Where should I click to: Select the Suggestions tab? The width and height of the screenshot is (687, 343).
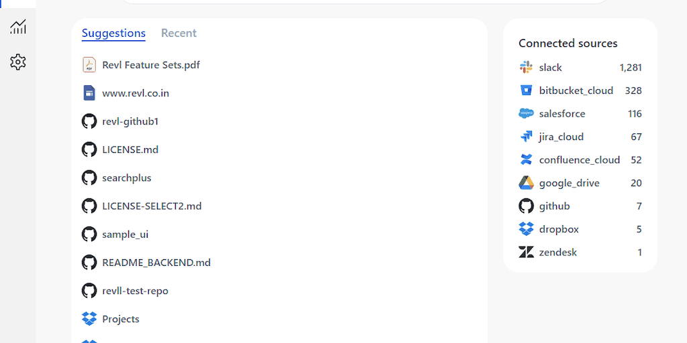tap(113, 33)
